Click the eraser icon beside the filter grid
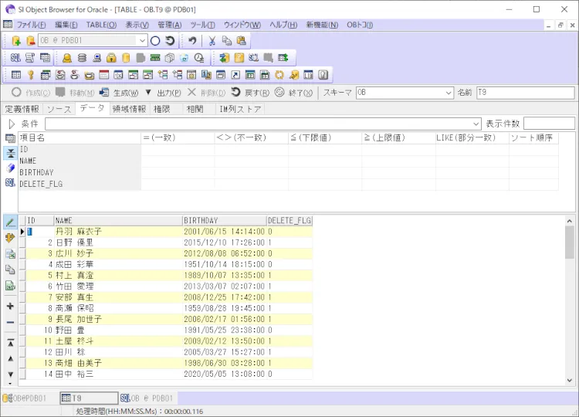 (x=10, y=168)
